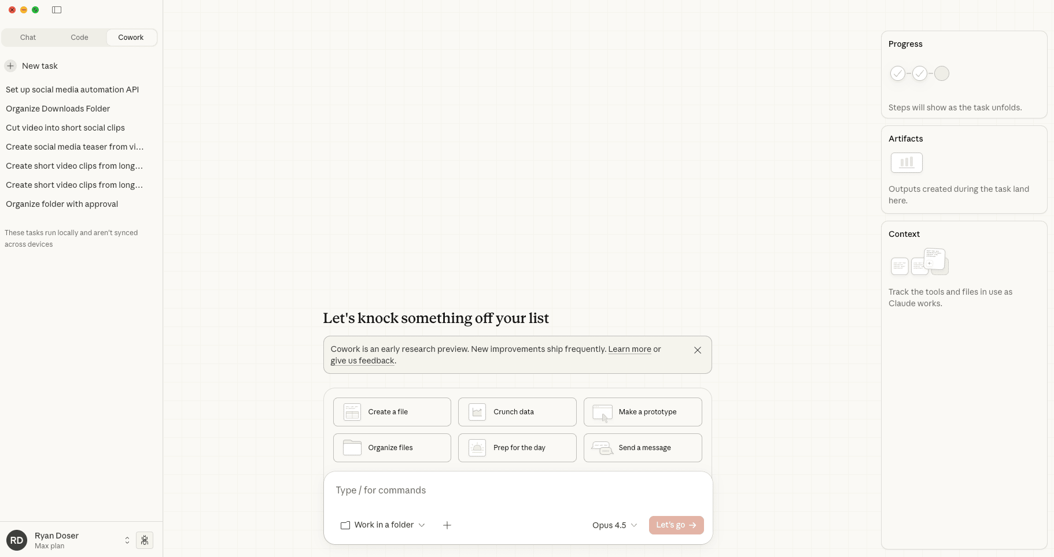Click the Organize files folder icon
Image resolution: width=1054 pixels, height=557 pixels.
352,448
